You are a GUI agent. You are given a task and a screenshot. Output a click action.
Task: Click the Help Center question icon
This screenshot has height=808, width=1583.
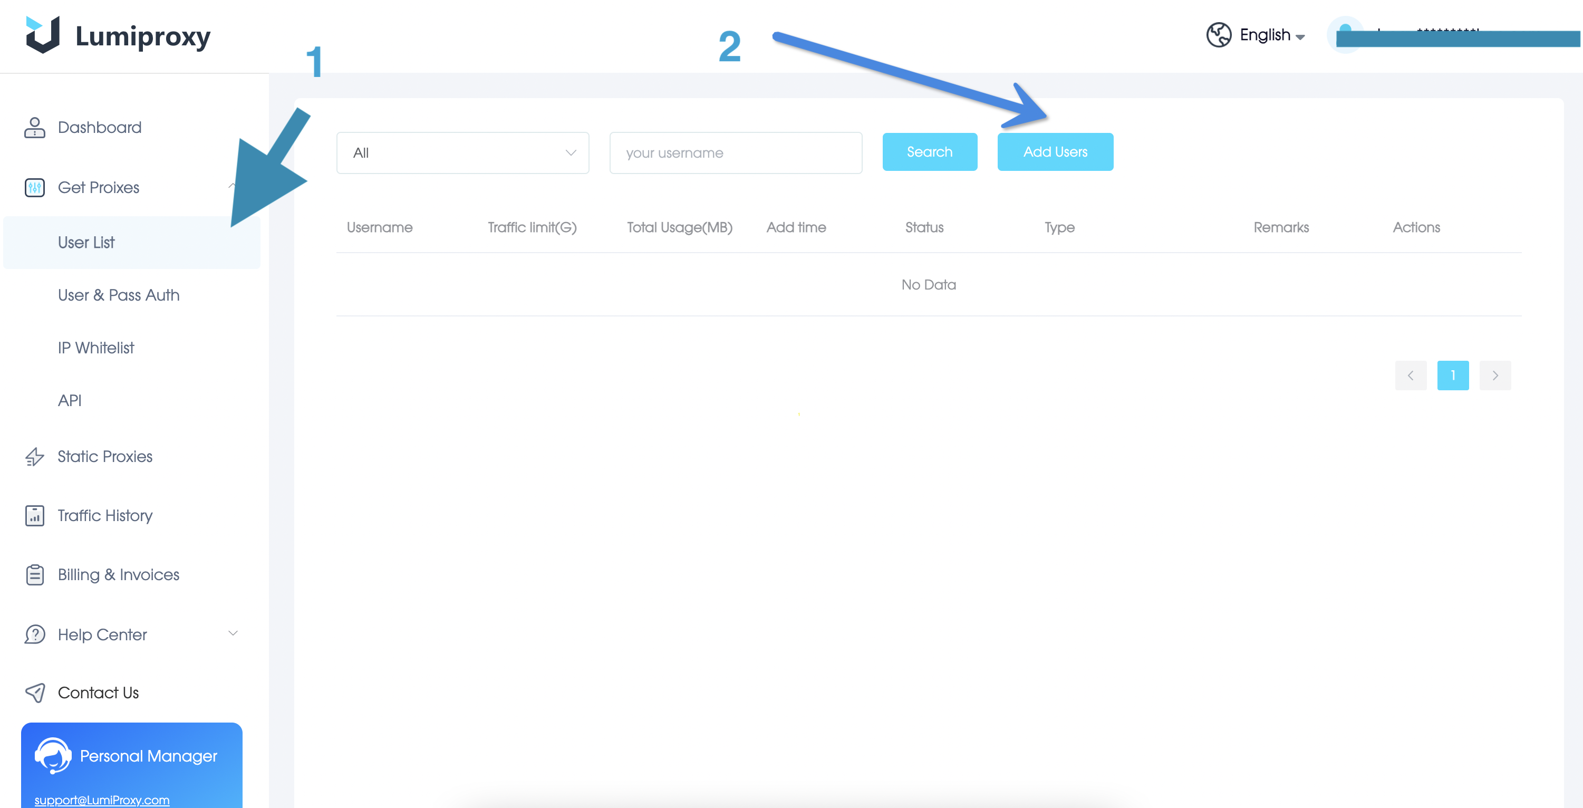coord(34,634)
